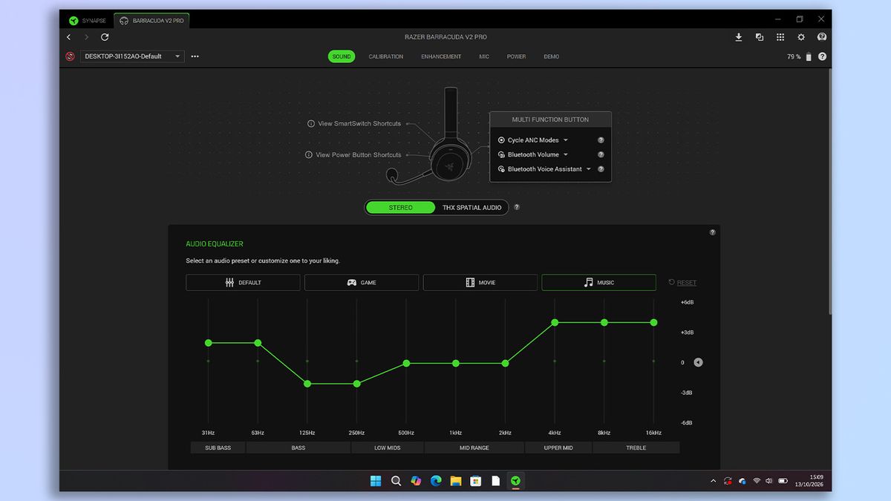Click the arrow marker beside 0 dB
The image size is (891, 501).
point(698,362)
